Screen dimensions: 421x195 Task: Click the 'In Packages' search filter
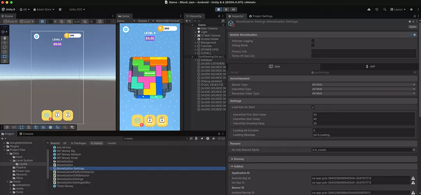point(78,143)
